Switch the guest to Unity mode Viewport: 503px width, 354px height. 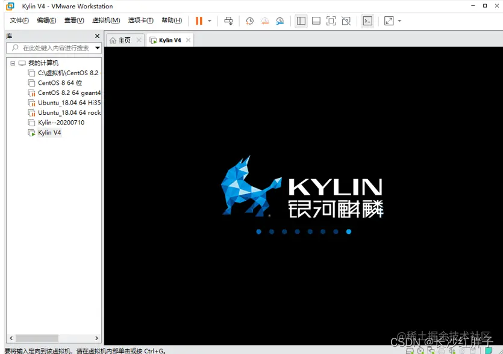pyautogui.click(x=345, y=20)
